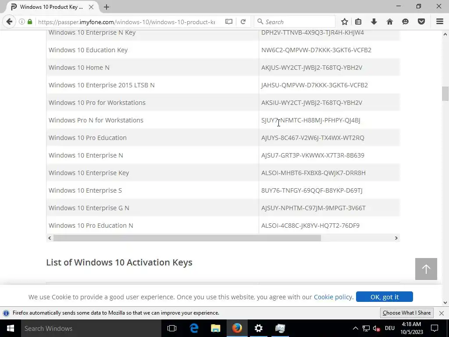Open Action Center notifications icon
Image resolution: width=449 pixels, height=337 pixels.
(435, 328)
